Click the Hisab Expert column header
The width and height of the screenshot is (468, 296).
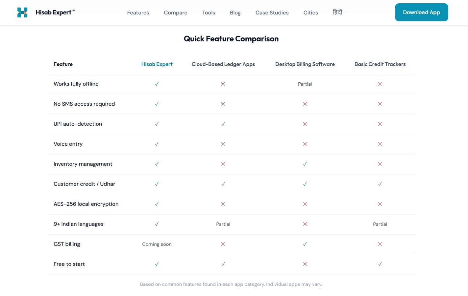[157, 64]
